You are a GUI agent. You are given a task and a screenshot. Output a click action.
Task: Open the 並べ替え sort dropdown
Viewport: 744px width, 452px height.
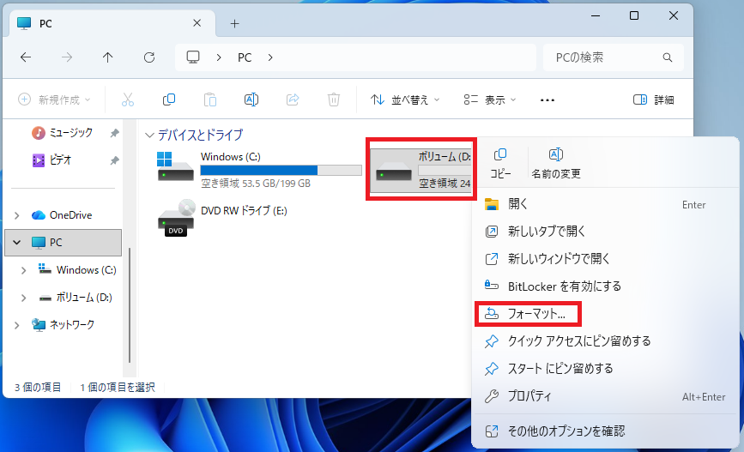[x=405, y=99]
